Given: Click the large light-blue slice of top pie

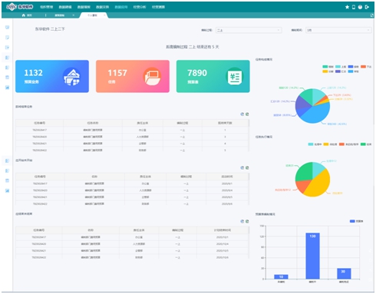Looking at the screenshot, I should click(316, 113).
